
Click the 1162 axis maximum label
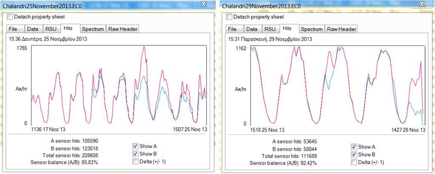240,48
